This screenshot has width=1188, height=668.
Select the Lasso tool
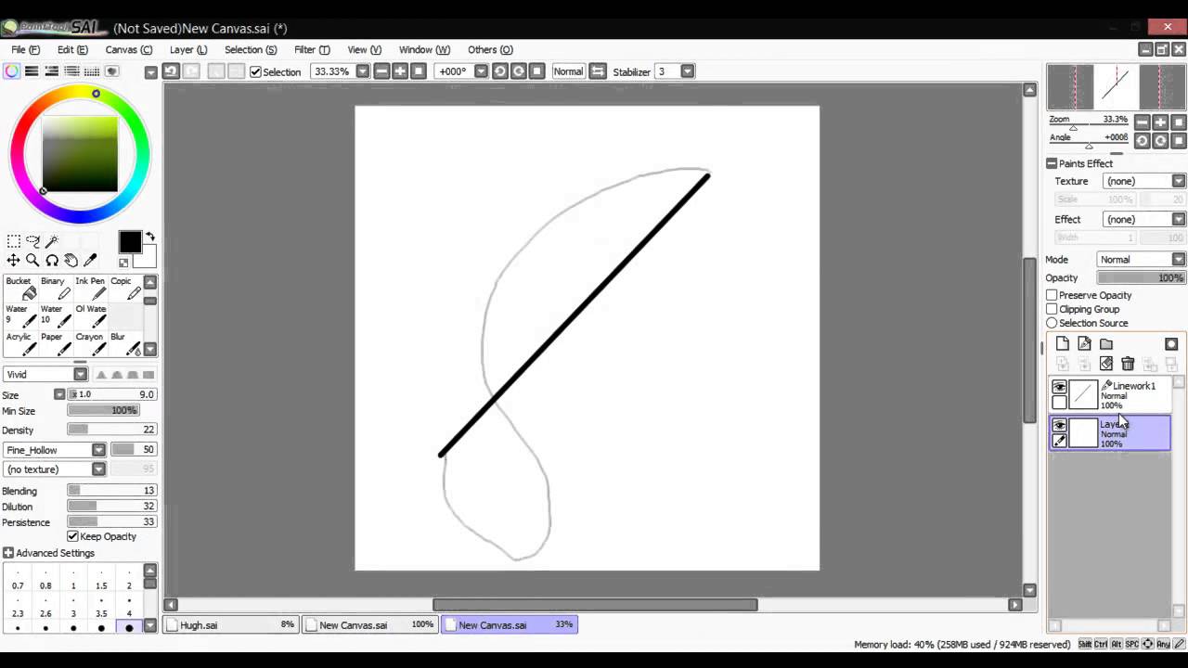(x=32, y=241)
